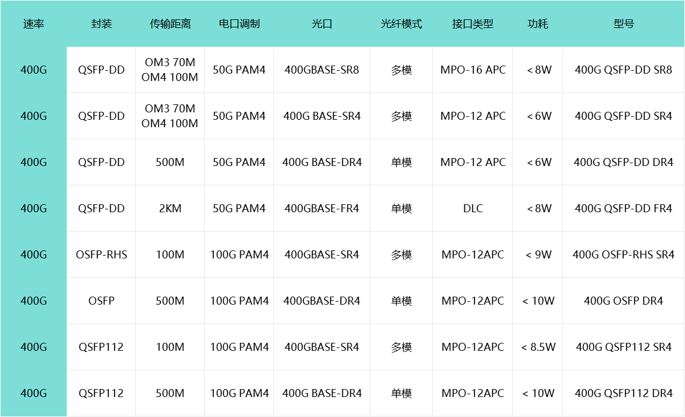Image resolution: width=685 pixels, height=417 pixels.
Task: Click the DLC interface type cell
Action: click(x=473, y=209)
